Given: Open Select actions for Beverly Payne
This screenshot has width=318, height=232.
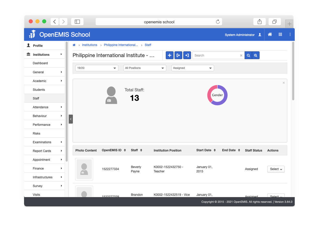Looking at the screenshot, I should [x=276, y=169].
